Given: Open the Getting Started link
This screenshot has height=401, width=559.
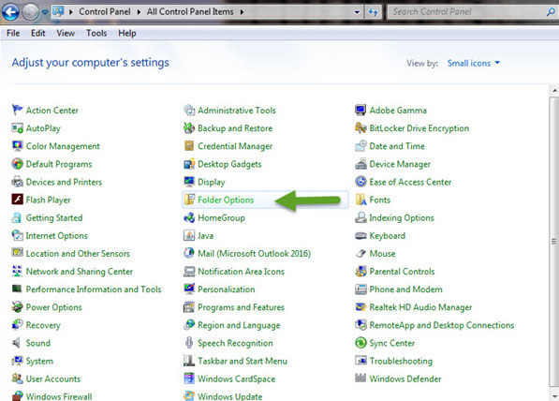Looking at the screenshot, I should click(54, 217).
